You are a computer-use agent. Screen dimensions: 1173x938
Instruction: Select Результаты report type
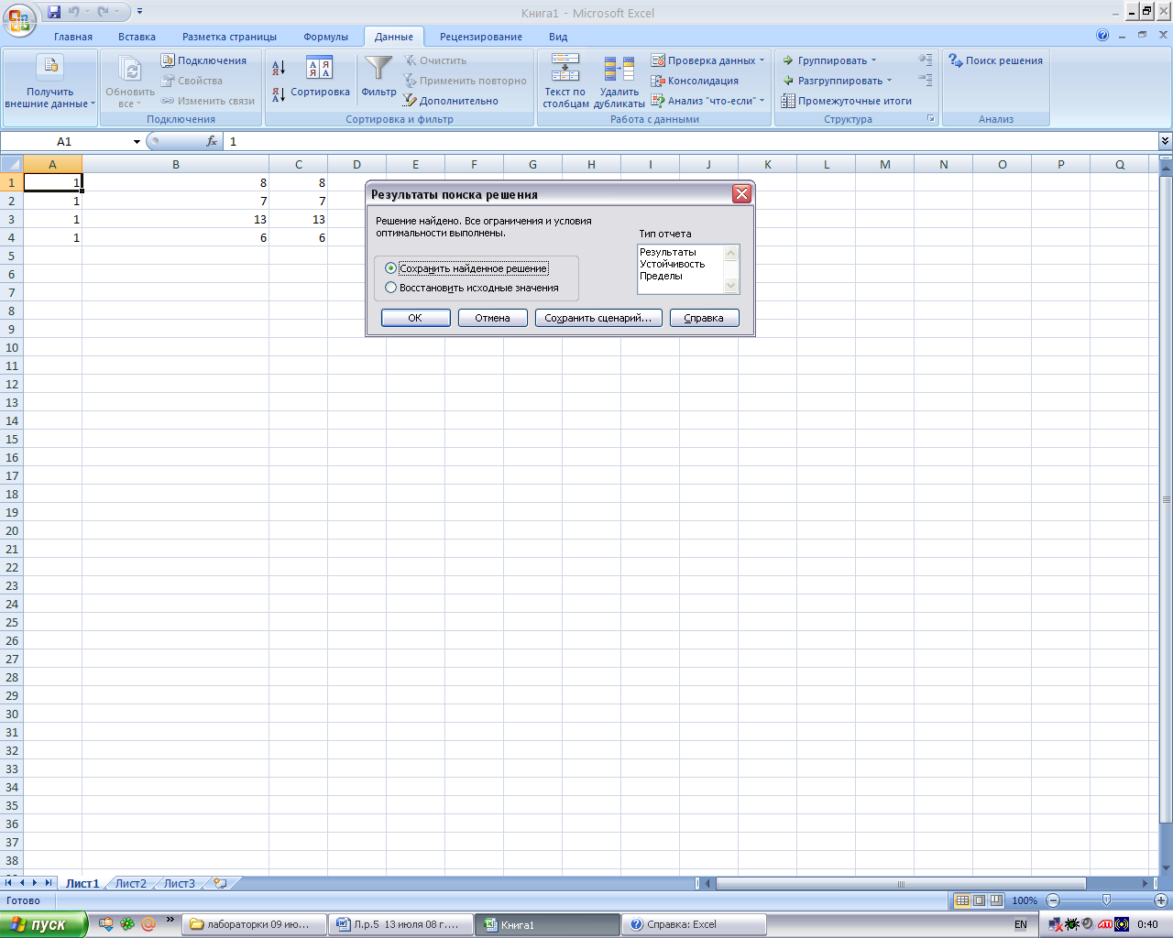668,252
